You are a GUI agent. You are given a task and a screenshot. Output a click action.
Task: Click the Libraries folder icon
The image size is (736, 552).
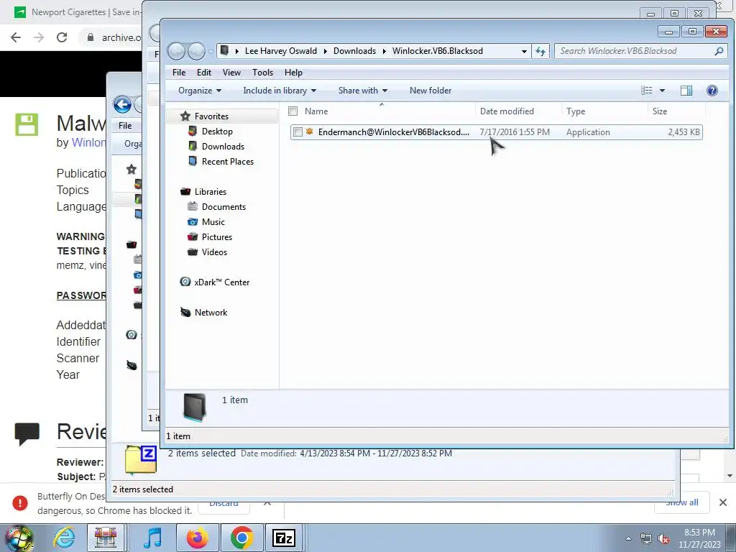pyautogui.click(x=185, y=191)
